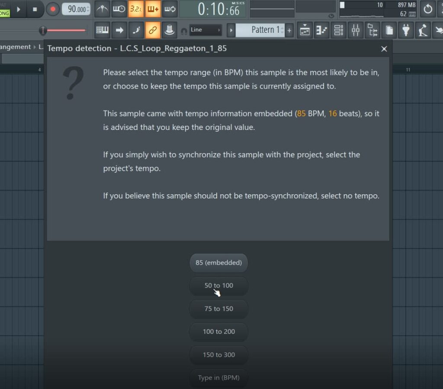Open the Line snap dropdown

click(205, 30)
